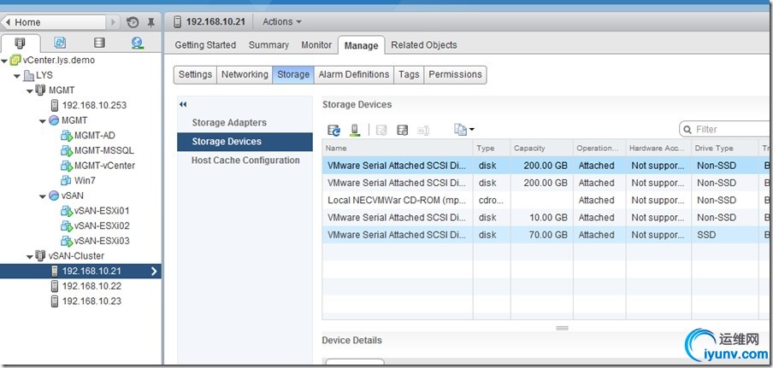
Task: Open the VMs and Templates navigator tab
Action: pos(60,43)
